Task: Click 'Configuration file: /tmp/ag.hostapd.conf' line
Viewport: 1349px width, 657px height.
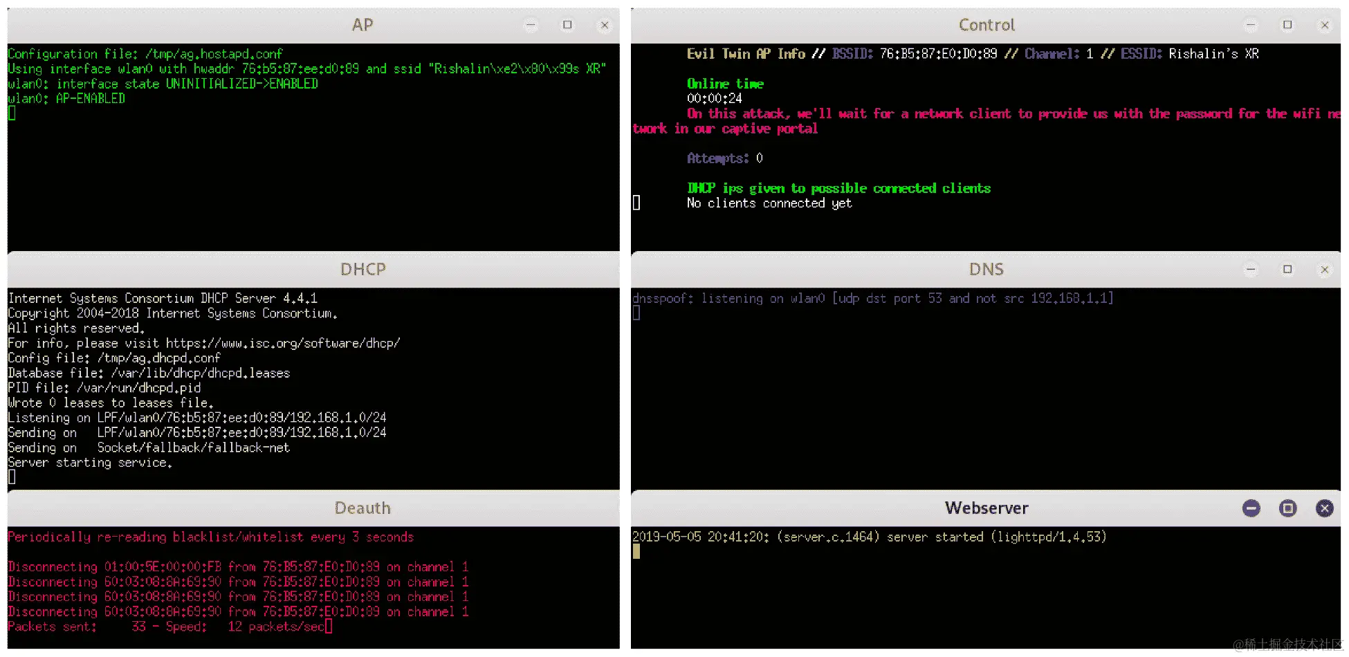Action: [145, 54]
